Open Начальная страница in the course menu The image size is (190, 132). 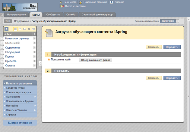(17, 38)
